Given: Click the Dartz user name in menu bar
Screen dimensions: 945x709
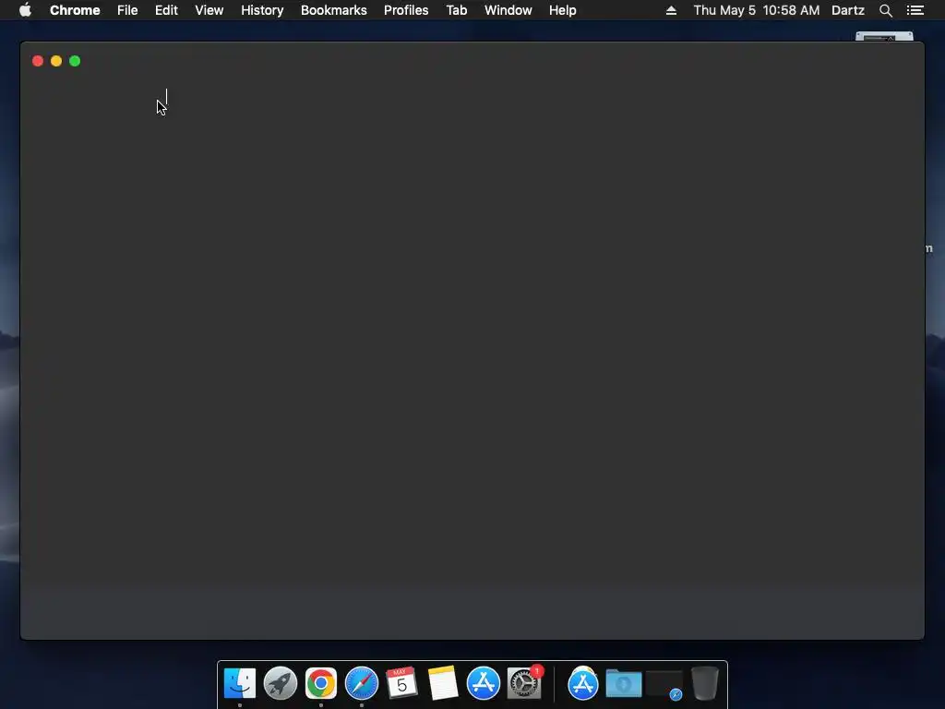Looking at the screenshot, I should (848, 10).
